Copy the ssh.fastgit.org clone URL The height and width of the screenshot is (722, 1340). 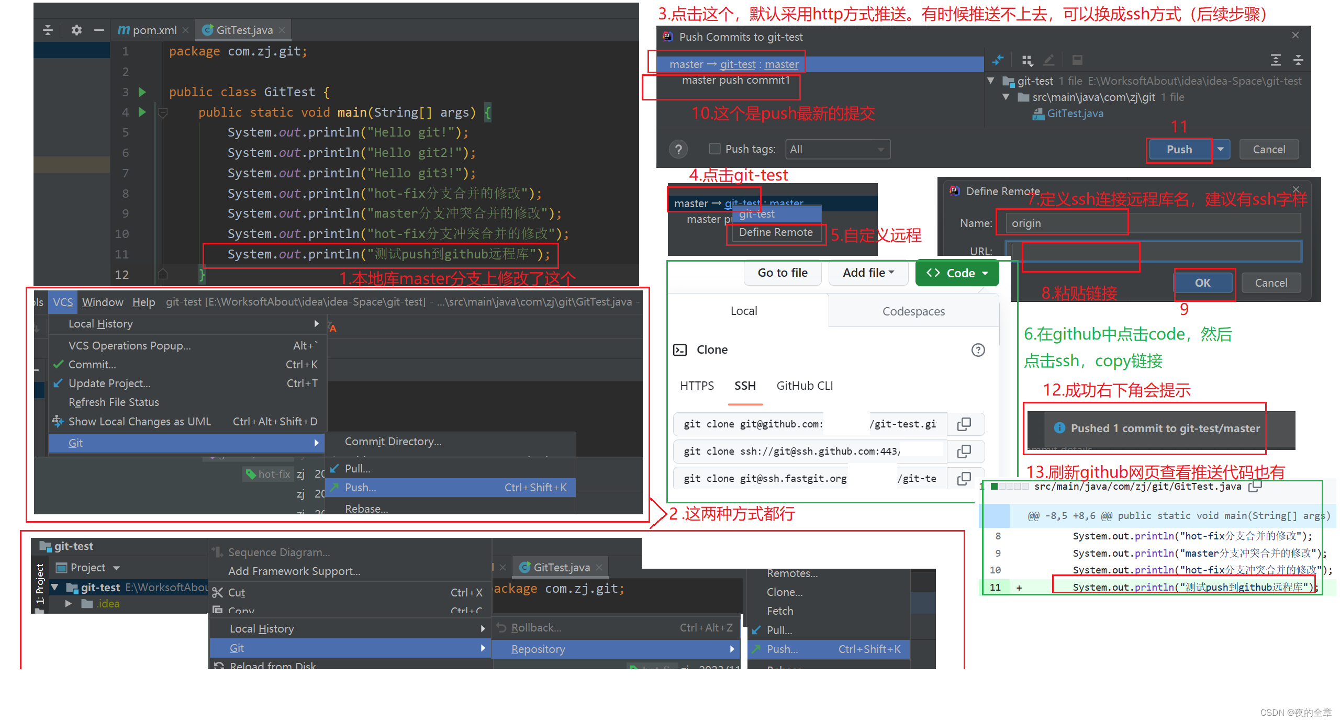point(964,479)
